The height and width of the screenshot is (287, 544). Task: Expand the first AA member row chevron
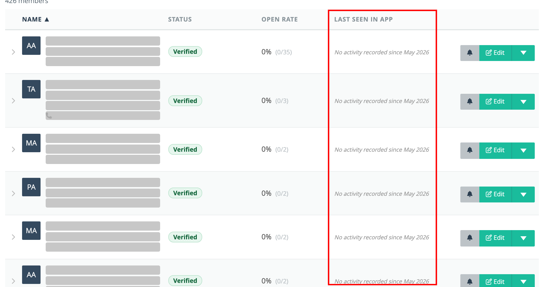pos(13,52)
